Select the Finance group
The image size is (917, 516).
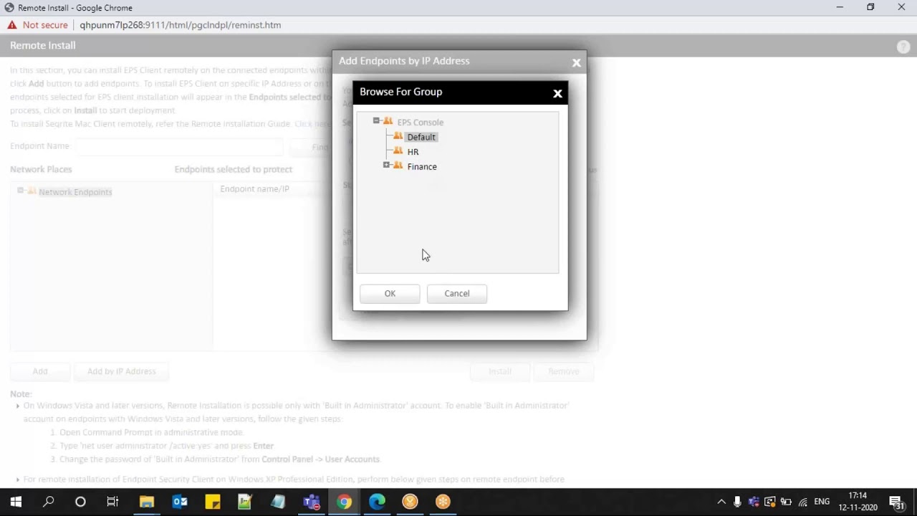[422, 166]
